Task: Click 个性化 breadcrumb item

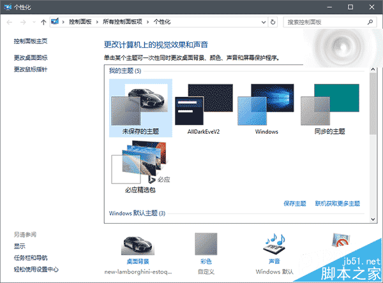Action: [x=162, y=22]
